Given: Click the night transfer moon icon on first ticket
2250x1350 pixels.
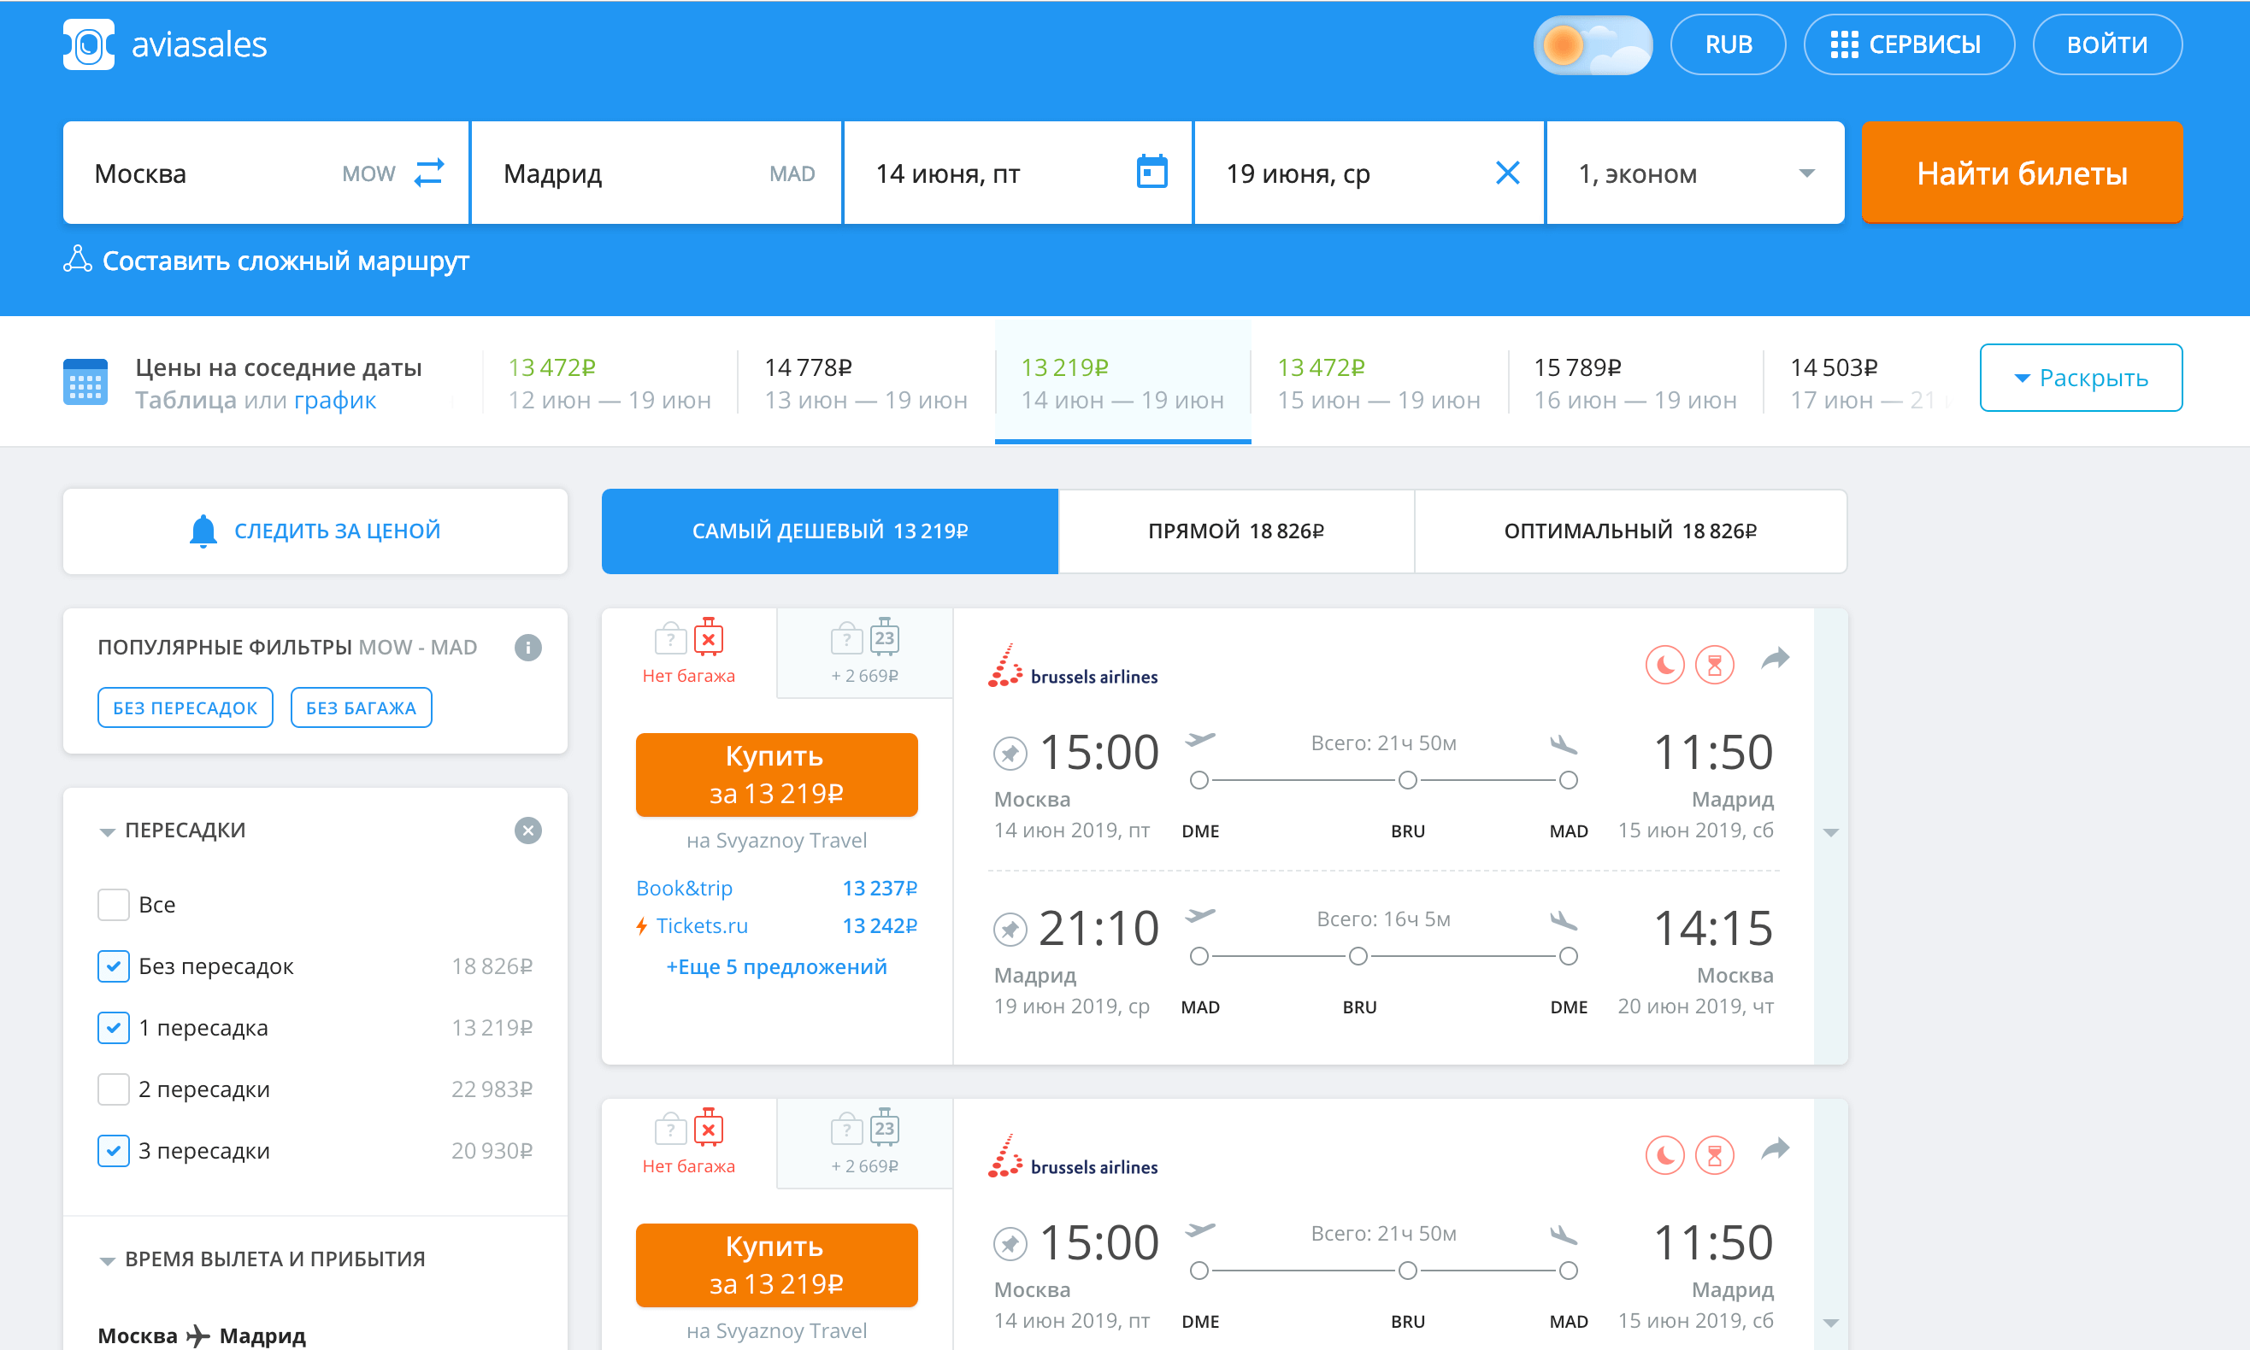Looking at the screenshot, I should [1664, 665].
